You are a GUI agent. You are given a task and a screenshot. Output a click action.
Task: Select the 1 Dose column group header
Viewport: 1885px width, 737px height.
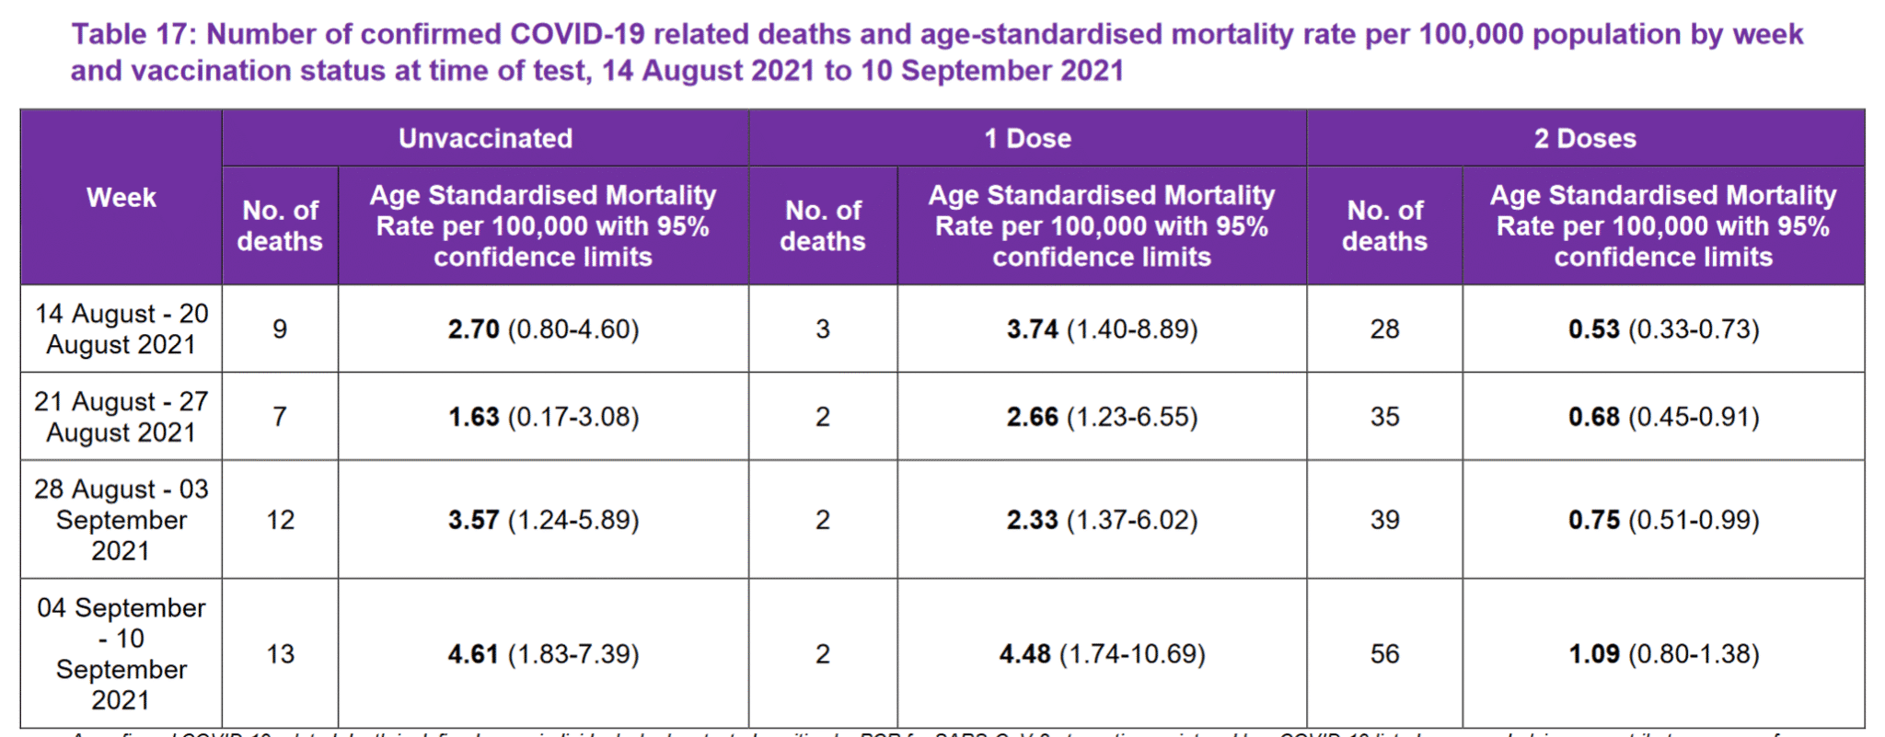point(1027,139)
